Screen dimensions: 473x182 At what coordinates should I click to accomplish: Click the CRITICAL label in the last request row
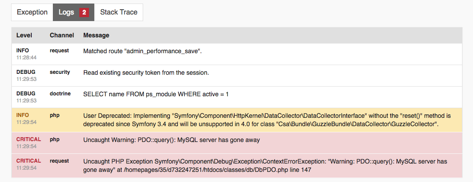tap(29, 161)
